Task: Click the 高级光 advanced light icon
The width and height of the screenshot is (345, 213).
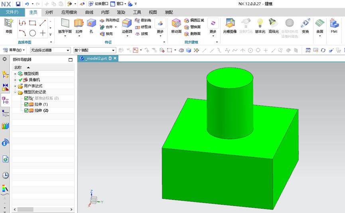Action: [274, 26]
